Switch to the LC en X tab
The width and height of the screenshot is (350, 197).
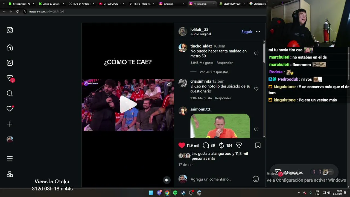[x=81, y=4]
